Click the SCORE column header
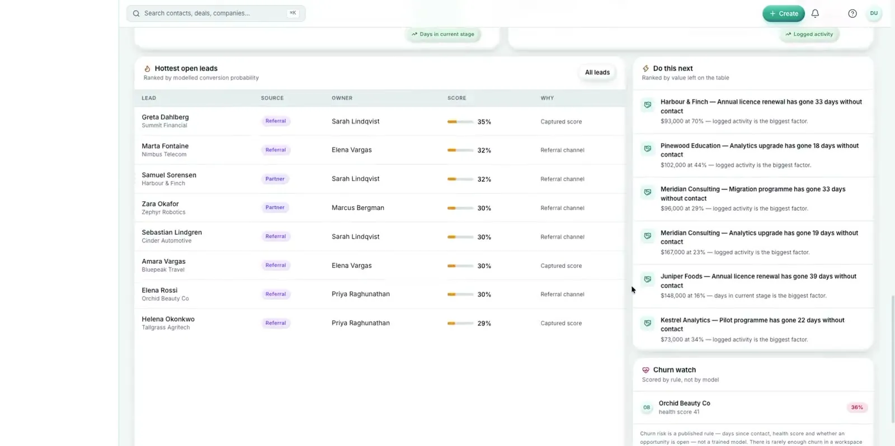This screenshot has height=446, width=895. pyautogui.click(x=456, y=98)
